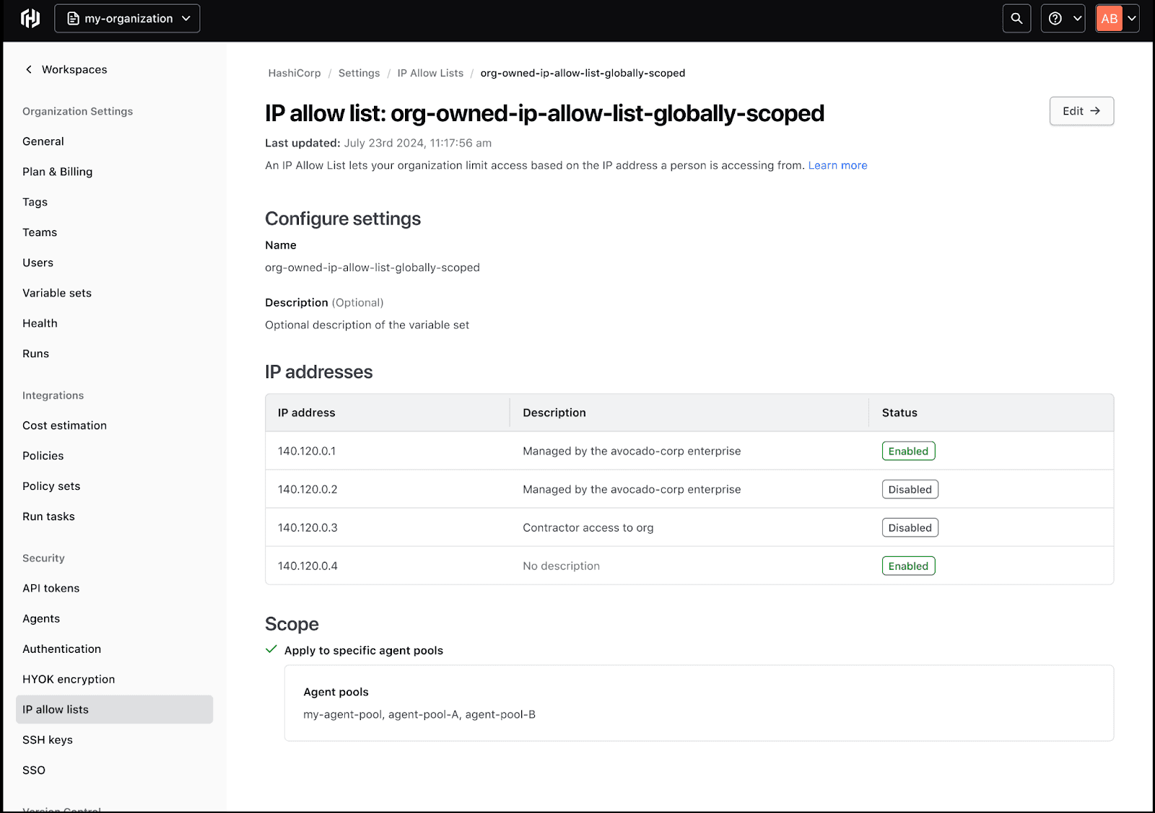
Task: Click the arrow icon inside the Edit button
Action: (1094, 111)
